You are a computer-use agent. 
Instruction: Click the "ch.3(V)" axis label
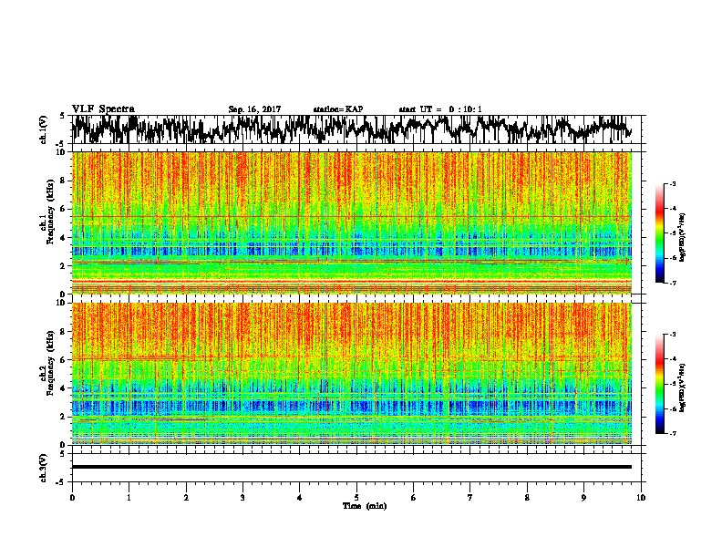[43, 468]
